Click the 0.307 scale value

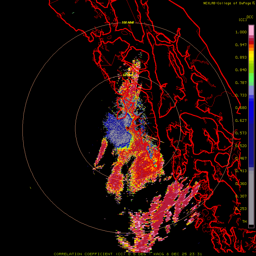click(241, 196)
